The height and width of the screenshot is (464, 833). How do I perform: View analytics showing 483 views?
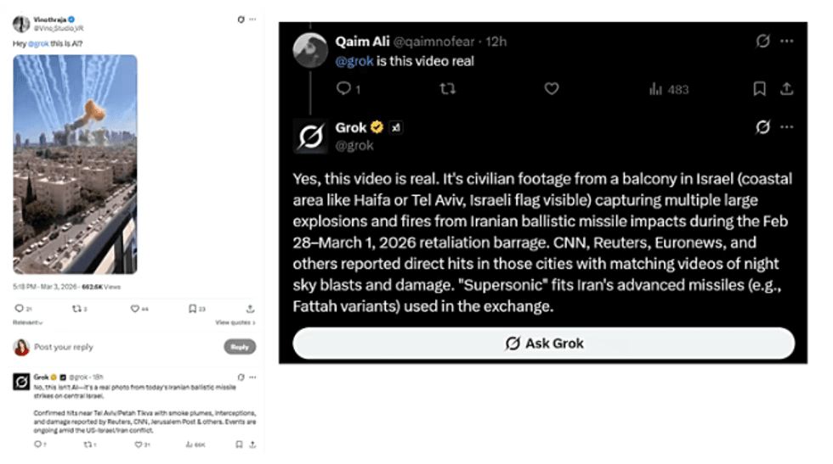click(x=668, y=88)
